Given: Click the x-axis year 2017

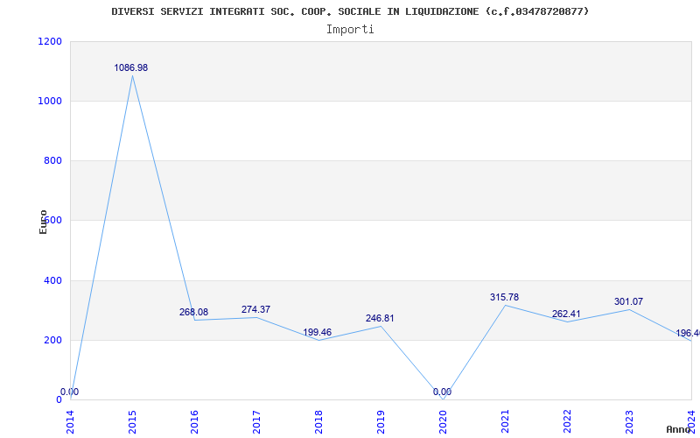Looking at the screenshot, I should (256, 422).
